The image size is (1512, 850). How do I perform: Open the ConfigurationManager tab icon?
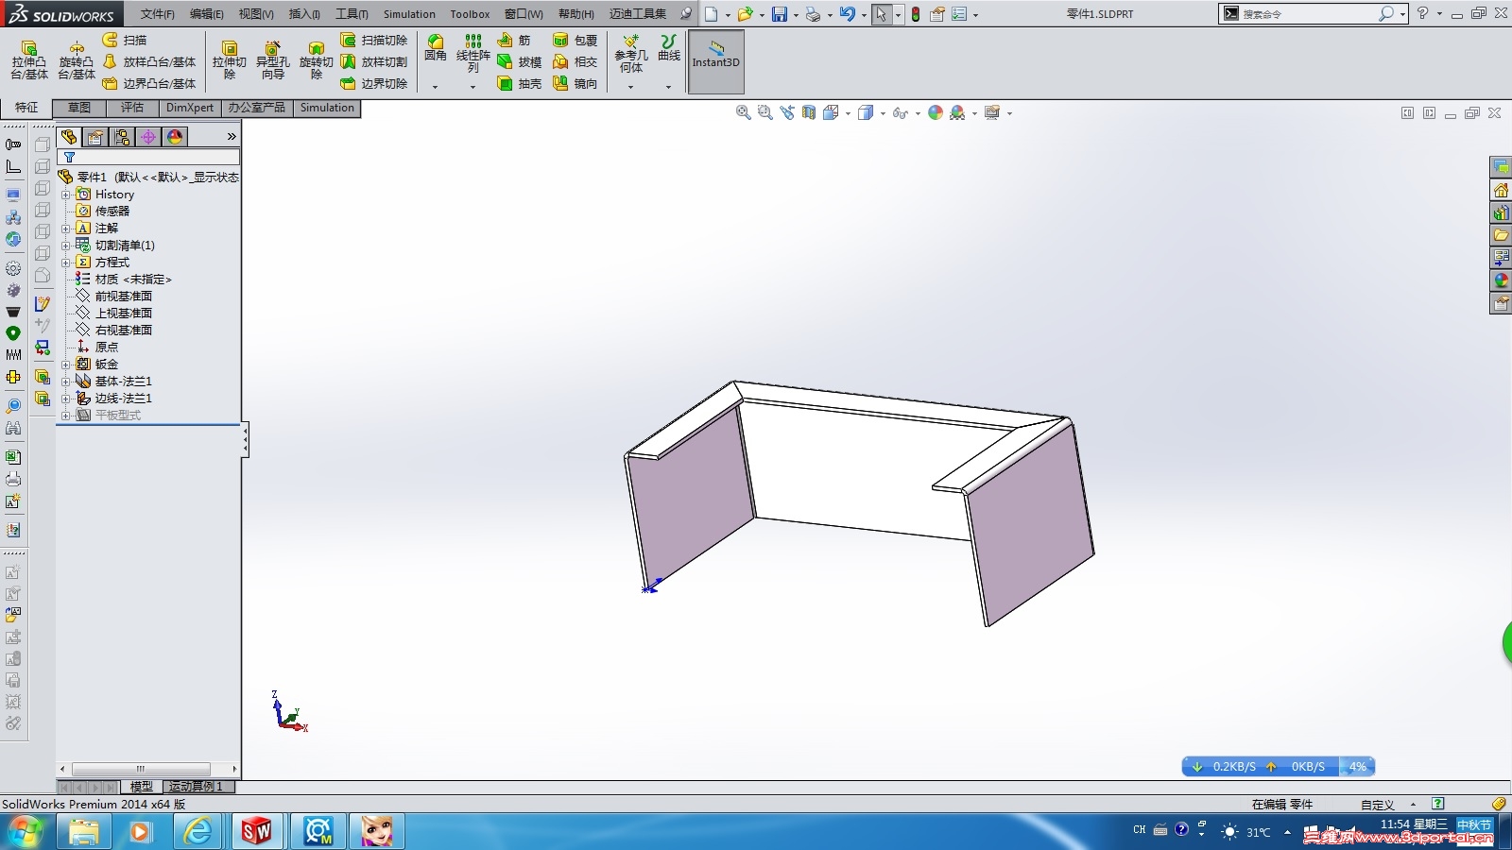pos(122,137)
